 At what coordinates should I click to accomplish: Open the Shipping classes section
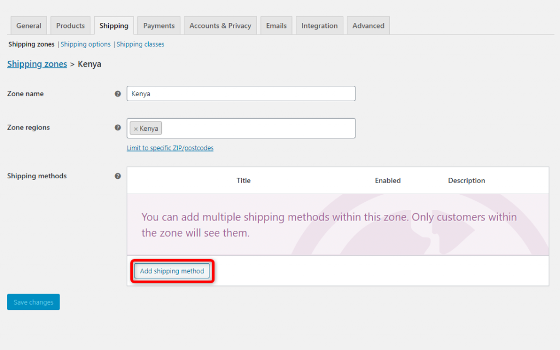tap(140, 44)
